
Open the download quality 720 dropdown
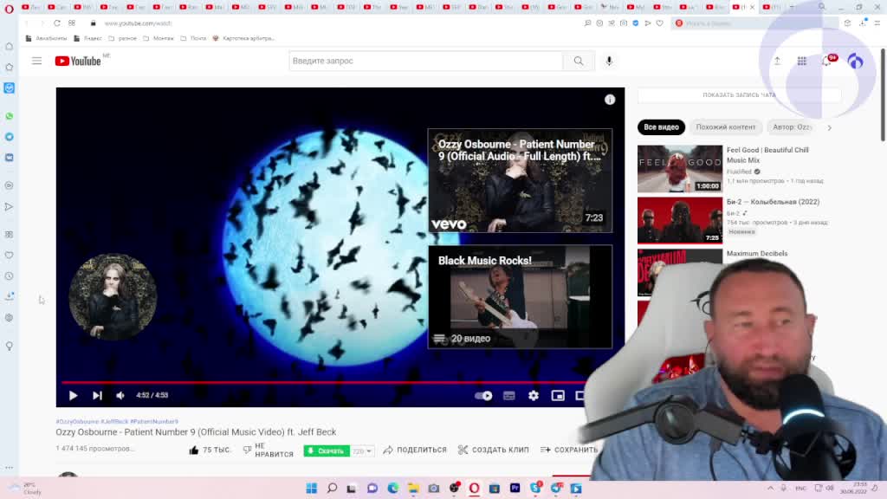(362, 450)
